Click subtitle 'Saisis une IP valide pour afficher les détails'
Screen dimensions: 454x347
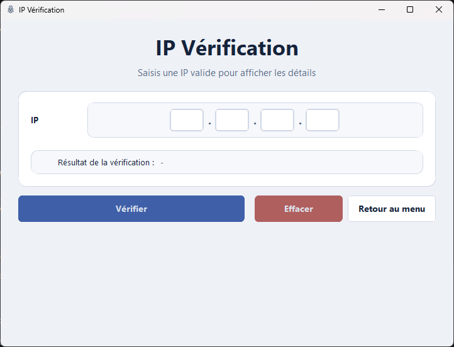pyautogui.click(x=227, y=73)
